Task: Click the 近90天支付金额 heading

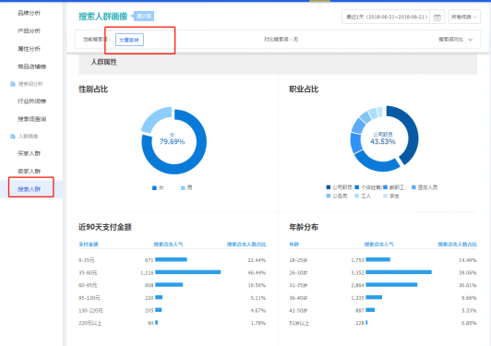Action: (x=105, y=227)
